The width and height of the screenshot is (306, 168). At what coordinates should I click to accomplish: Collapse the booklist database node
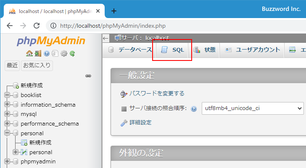(x=7, y=95)
